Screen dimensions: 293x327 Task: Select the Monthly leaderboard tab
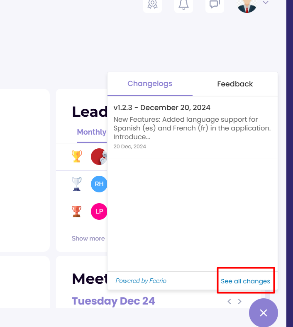coord(92,132)
